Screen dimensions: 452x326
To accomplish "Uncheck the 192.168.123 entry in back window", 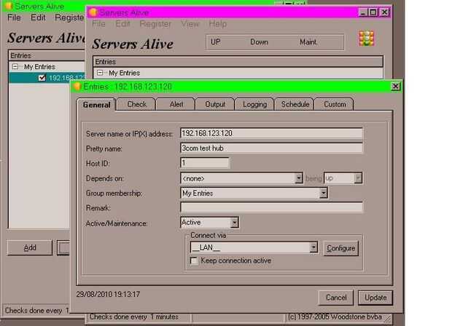I will click(42, 78).
